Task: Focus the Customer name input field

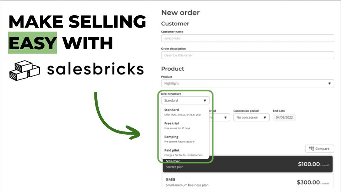Action: click(x=247, y=38)
